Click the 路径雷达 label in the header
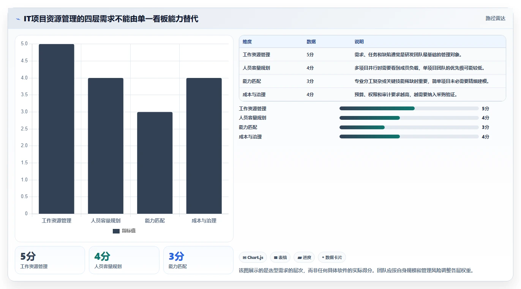Viewport: 521px width, 289px height. pos(496,18)
